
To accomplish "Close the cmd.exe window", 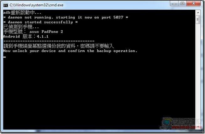I will click(x=193, y=3).
